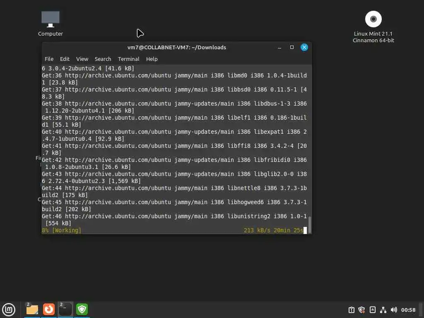Open the View menu in the terminal
Image resolution: width=424 pixels, height=318 pixels.
pyautogui.click(x=82, y=59)
